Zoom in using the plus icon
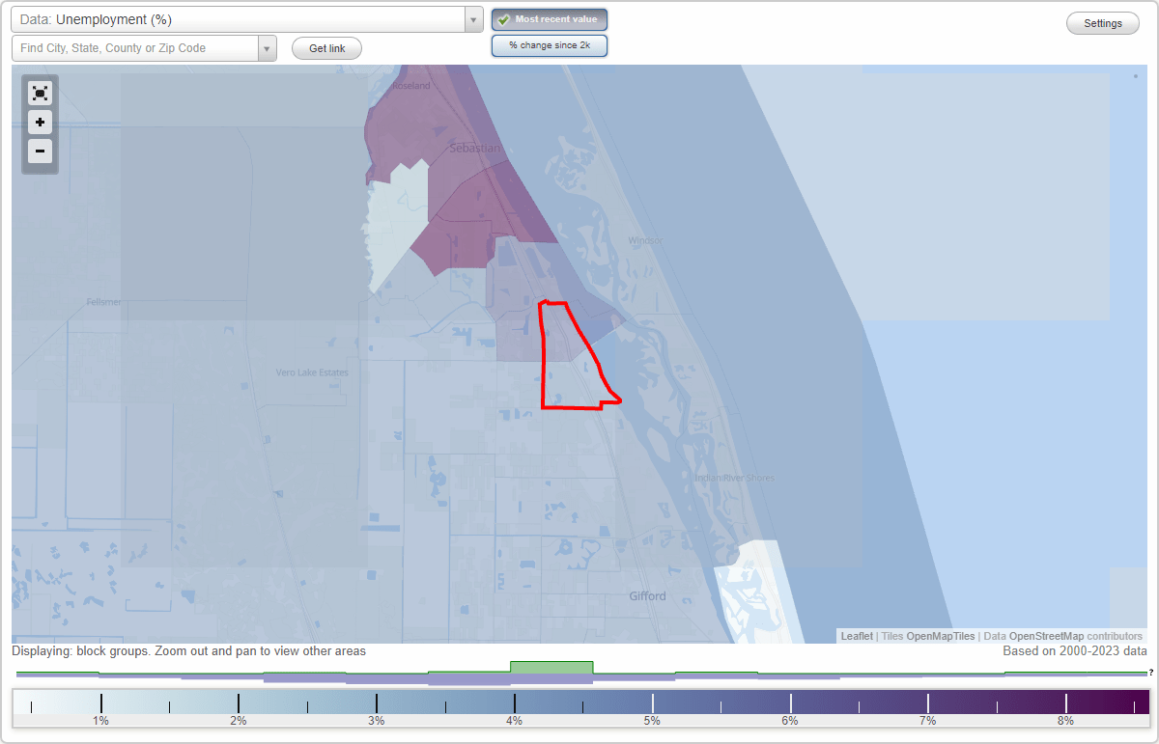This screenshot has height=744, width=1159. point(40,123)
